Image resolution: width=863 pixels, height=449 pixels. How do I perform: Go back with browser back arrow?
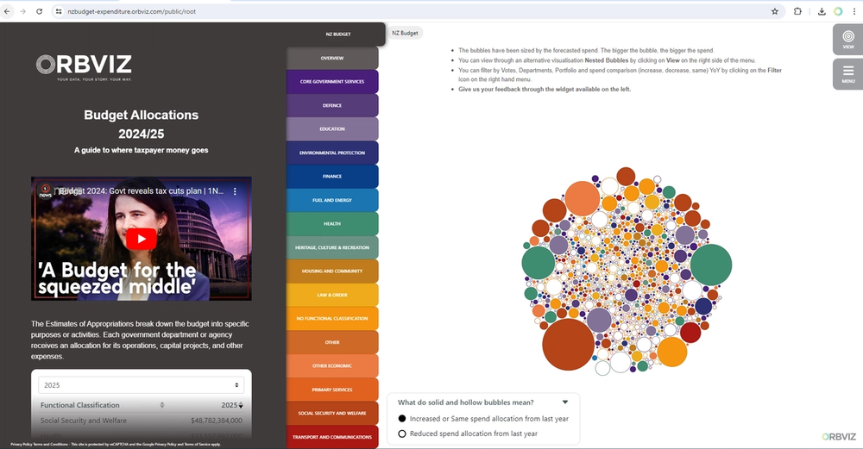pyautogui.click(x=7, y=11)
